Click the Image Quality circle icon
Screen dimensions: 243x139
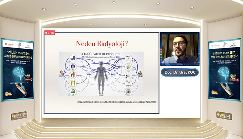click(x=129, y=91)
